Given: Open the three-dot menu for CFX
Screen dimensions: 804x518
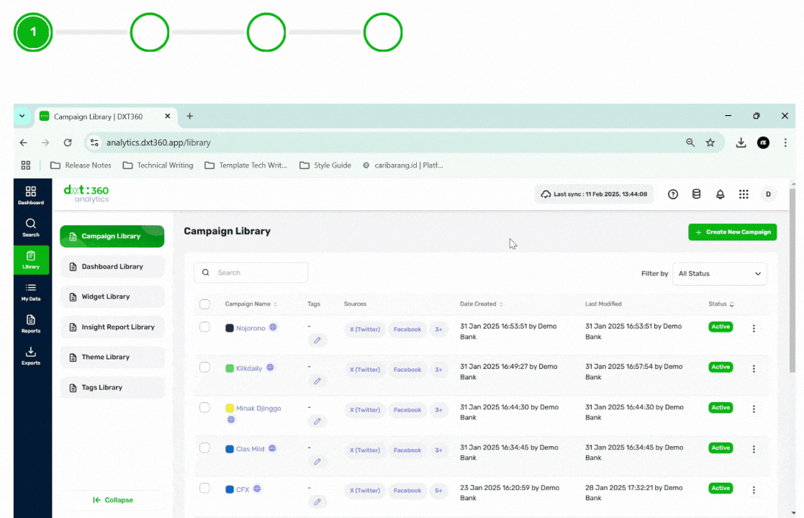Looking at the screenshot, I should click(x=753, y=490).
